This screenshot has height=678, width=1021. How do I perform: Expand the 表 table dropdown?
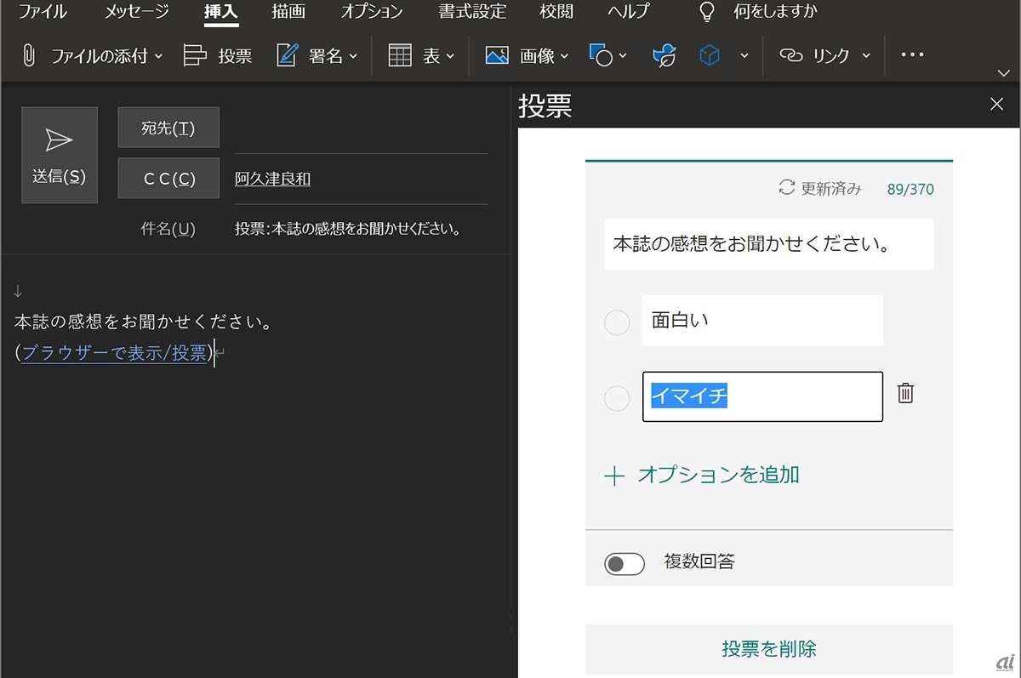coord(450,56)
